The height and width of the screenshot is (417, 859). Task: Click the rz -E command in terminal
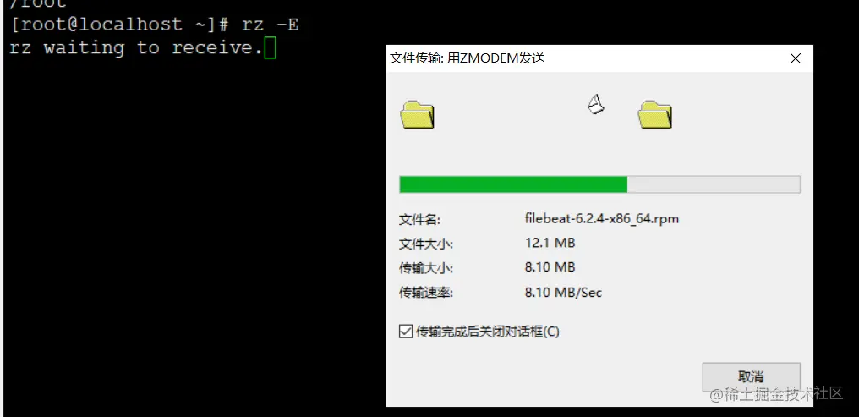(x=270, y=25)
